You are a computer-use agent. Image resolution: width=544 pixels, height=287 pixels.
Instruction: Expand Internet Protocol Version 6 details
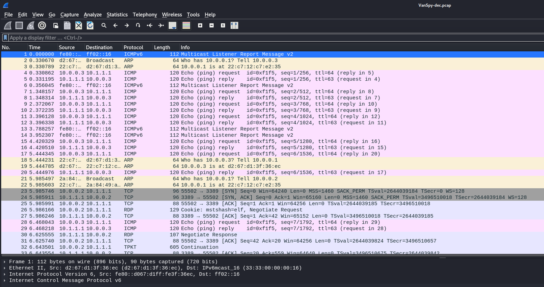coord(5,274)
